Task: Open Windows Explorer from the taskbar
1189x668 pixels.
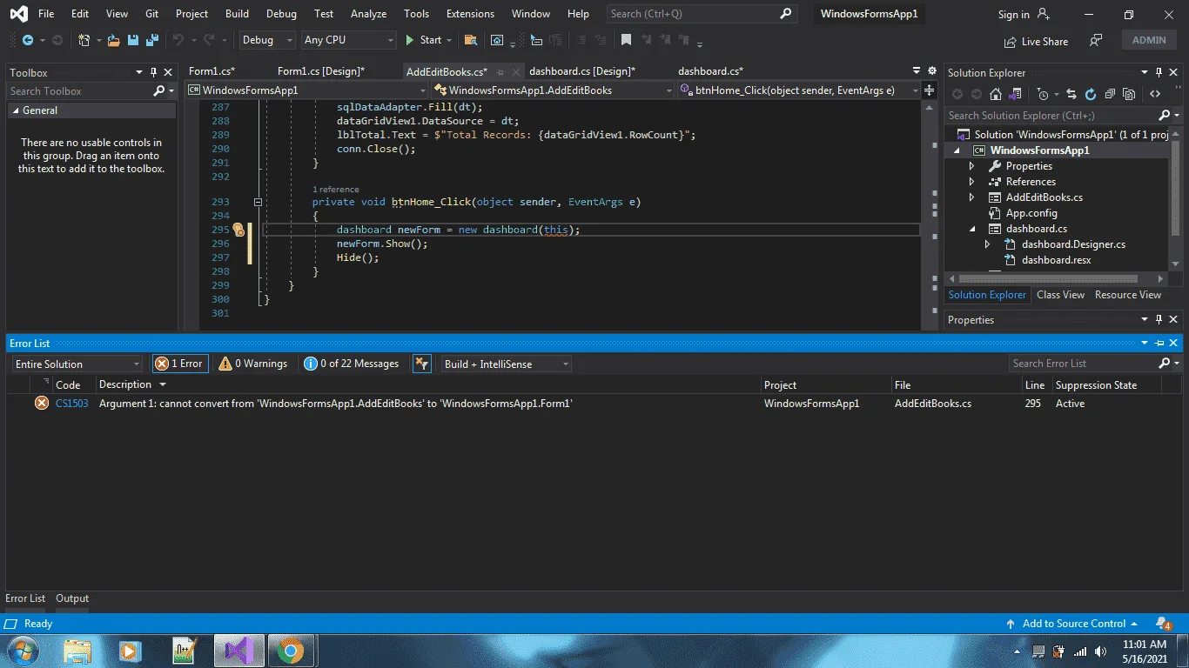Action: pyautogui.click(x=77, y=651)
